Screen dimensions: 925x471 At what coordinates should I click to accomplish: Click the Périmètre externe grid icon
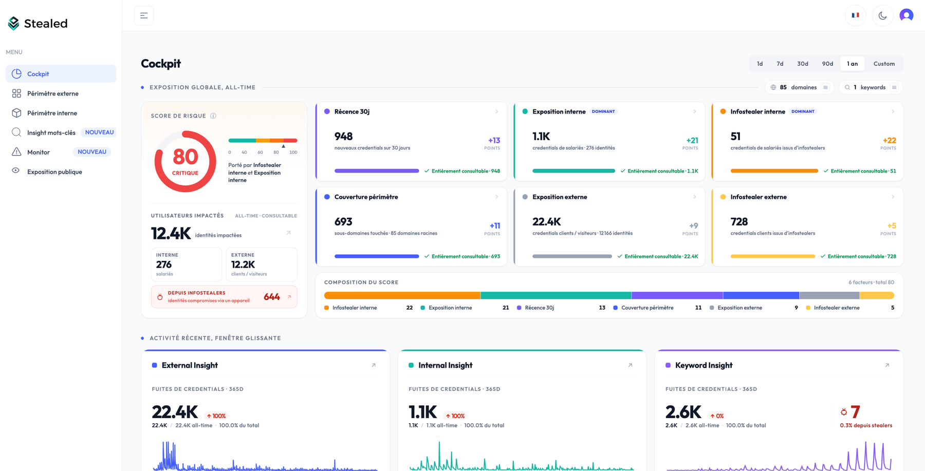[16, 93]
